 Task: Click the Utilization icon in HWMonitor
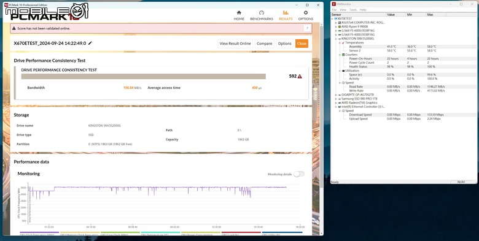(343, 71)
